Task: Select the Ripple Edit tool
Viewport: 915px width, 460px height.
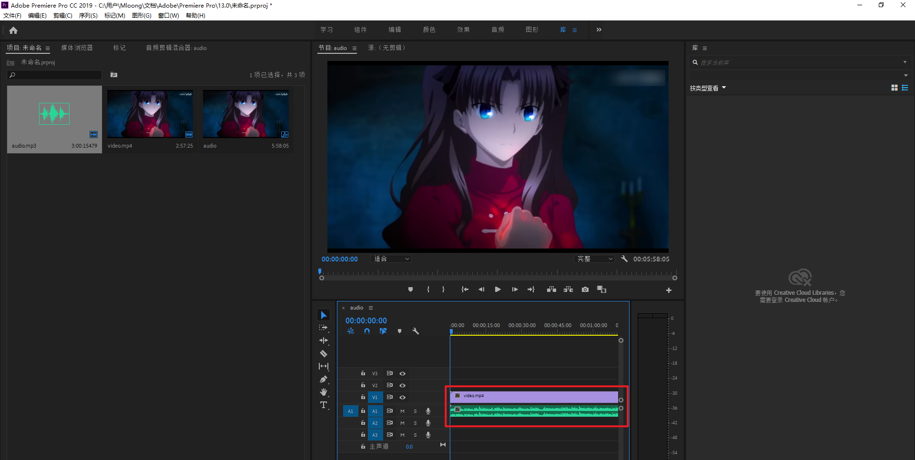Action: coord(324,341)
